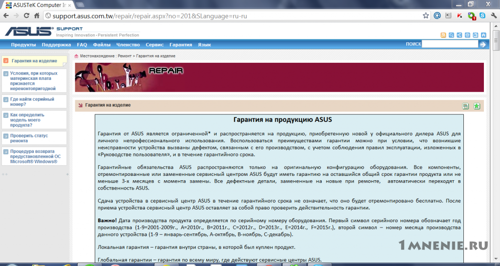
Task: Open the Поддержка menu
Action: (56, 45)
